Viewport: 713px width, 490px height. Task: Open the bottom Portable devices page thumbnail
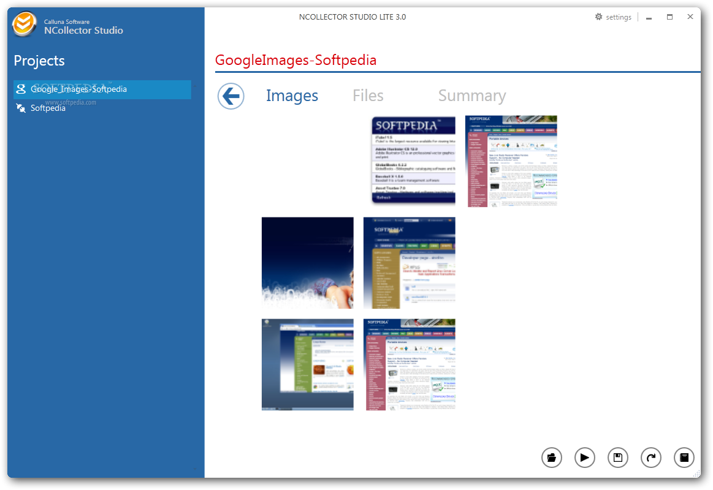click(x=410, y=364)
